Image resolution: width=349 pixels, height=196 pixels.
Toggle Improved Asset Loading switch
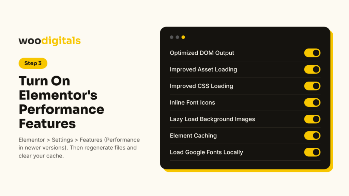point(312,69)
